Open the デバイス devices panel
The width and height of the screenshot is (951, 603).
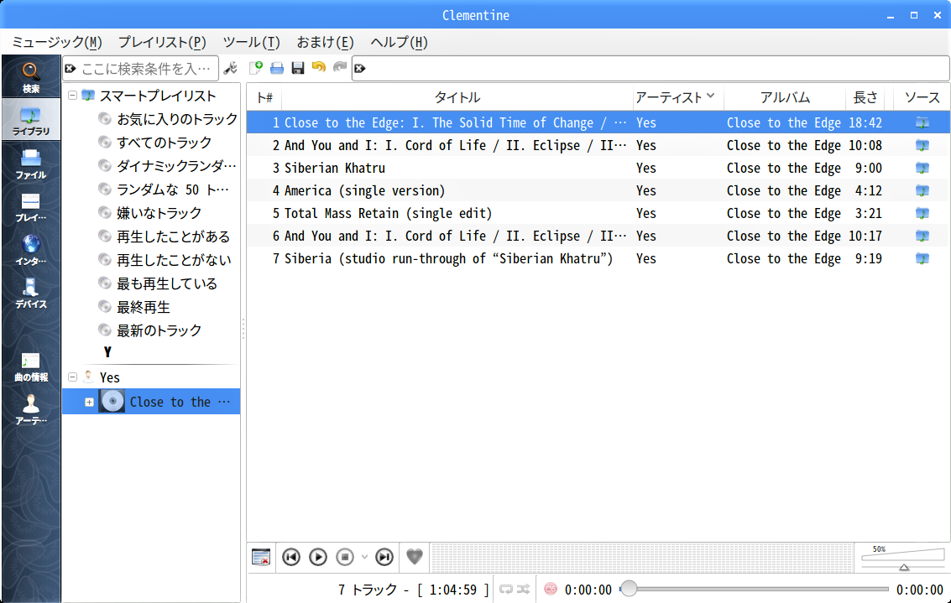[31, 294]
